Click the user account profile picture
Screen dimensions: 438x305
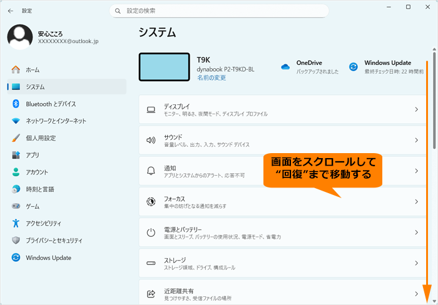(20, 37)
